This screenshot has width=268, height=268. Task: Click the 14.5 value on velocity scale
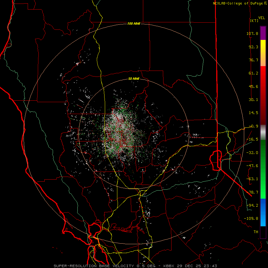click(x=253, y=113)
